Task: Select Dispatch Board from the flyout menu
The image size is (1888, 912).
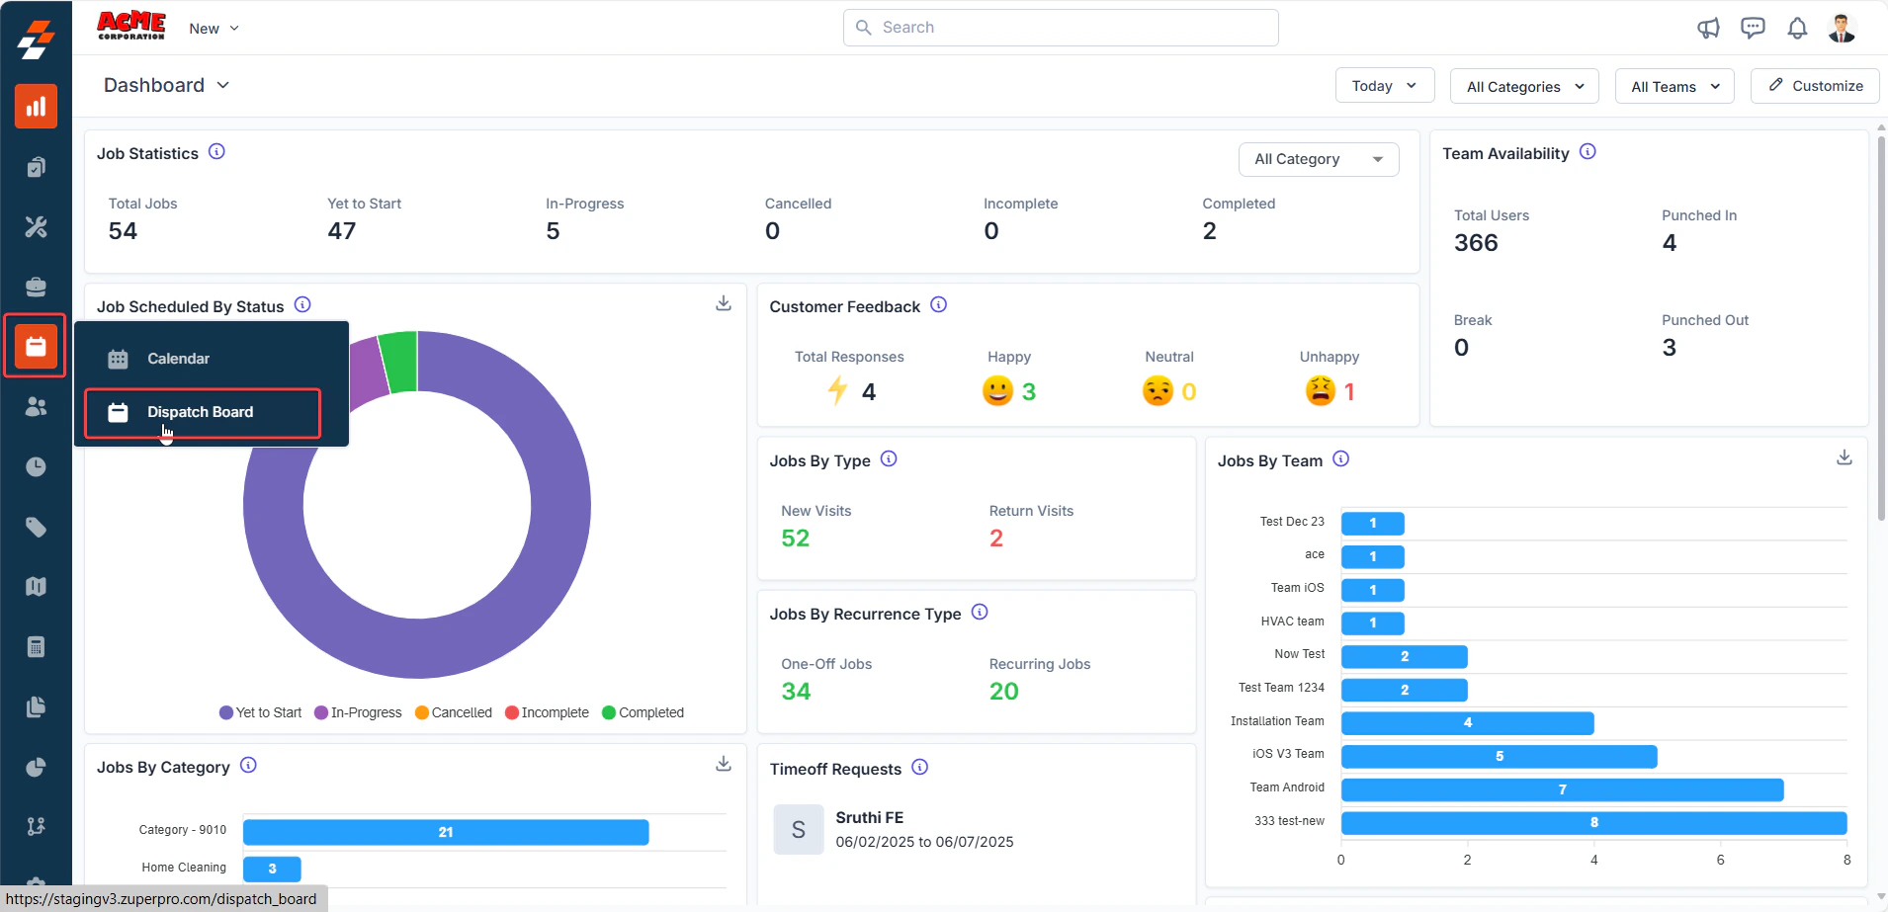Action: click(203, 412)
